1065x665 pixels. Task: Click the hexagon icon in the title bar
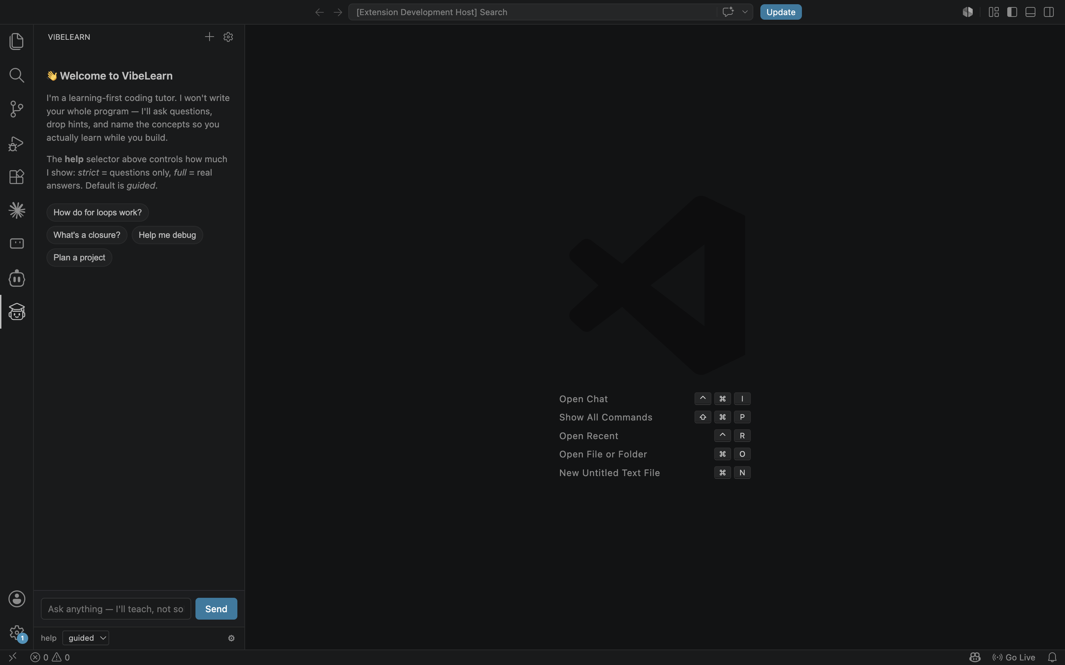pyautogui.click(x=968, y=12)
